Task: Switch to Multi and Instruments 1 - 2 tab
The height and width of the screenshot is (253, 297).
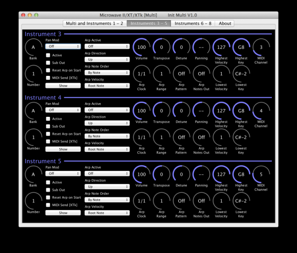Action: tap(95, 24)
